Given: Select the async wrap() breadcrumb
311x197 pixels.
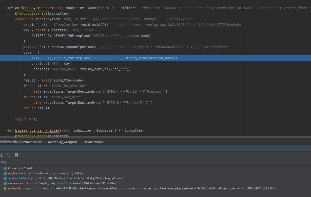Looking at the screenshot, I should (94, 142).
